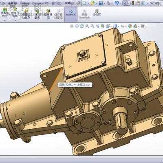Click the Print icon

tap(109, 3)
